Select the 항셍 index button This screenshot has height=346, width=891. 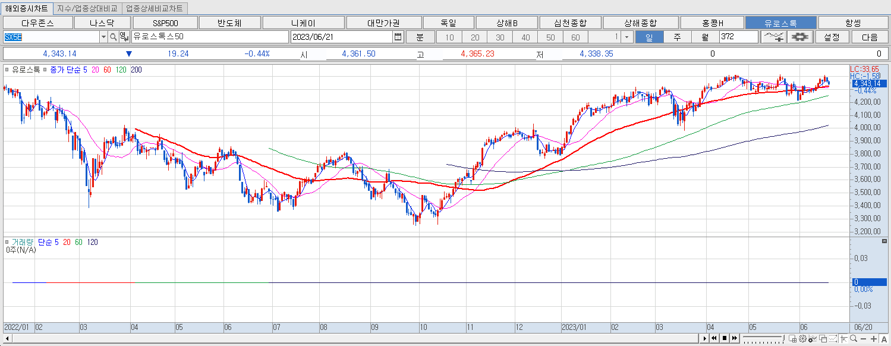(x=853, y=23)
